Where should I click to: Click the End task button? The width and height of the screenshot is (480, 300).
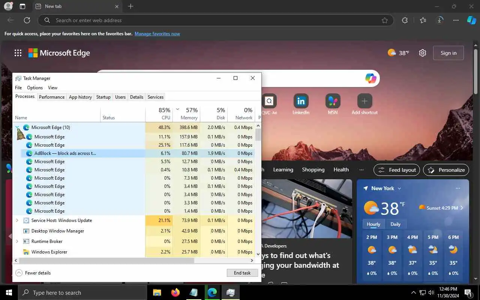242,273
